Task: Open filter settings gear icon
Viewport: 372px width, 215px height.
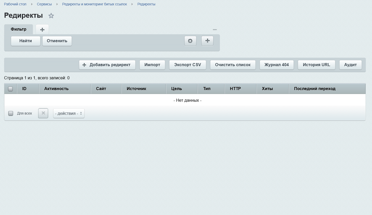Action: tap(190, 41)
